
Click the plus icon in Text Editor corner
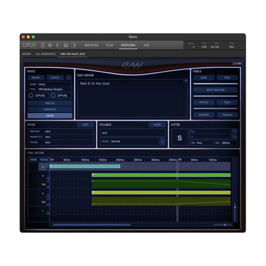click(x=186, y=80)
